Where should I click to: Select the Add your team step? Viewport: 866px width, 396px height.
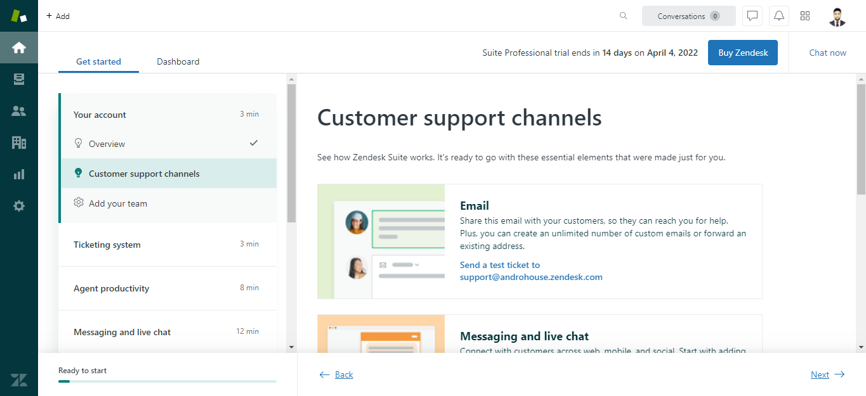(x=169, y=203)
